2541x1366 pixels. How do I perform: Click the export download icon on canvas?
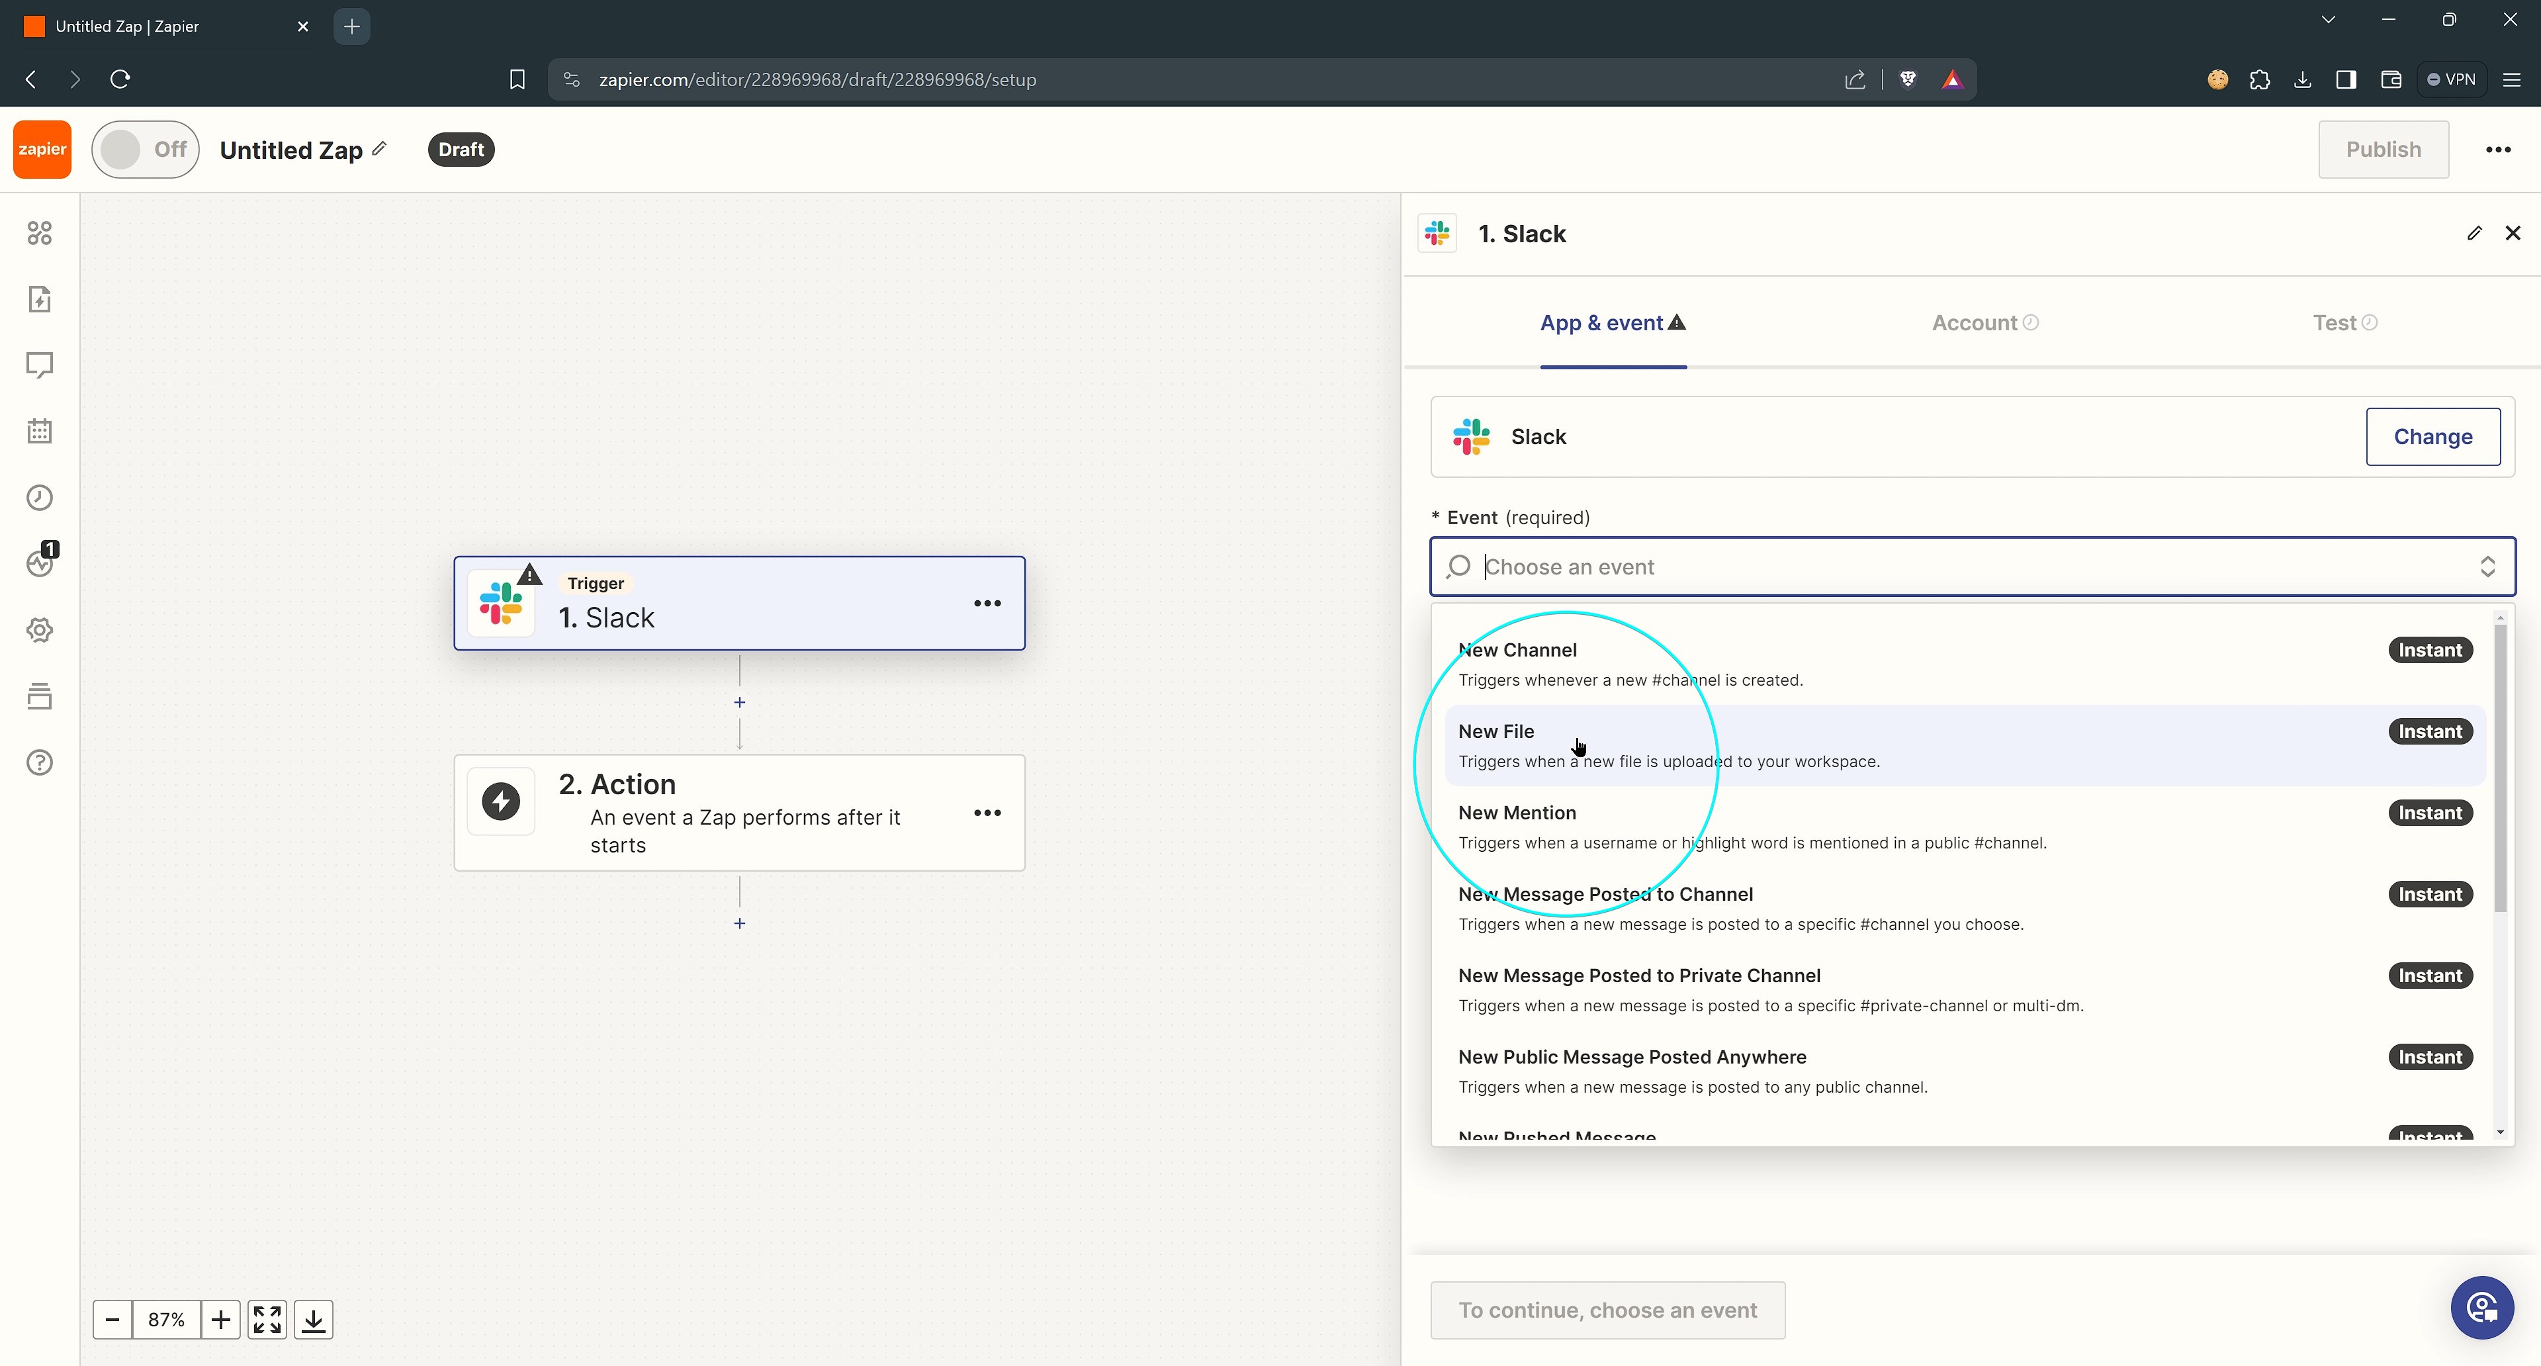click(x=314, y=1318)
